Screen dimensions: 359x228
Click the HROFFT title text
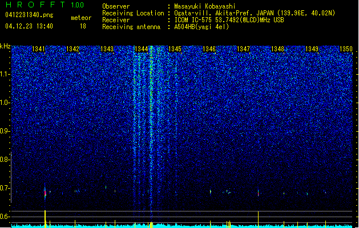pos(35,5)
